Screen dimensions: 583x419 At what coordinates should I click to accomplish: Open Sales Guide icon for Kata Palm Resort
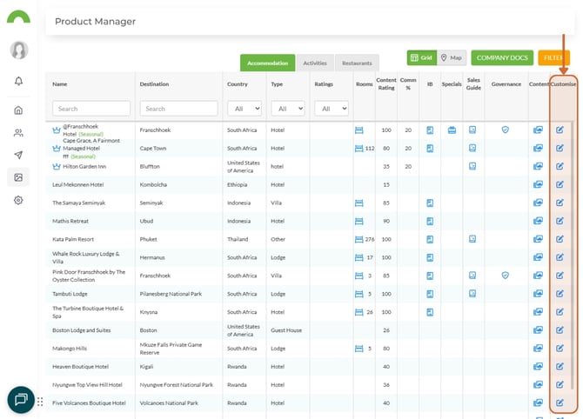(472, 239)
